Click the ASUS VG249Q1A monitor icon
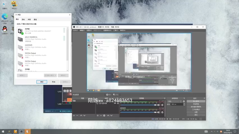The width and height of the screenshot is (239, 134). point(20,39)
